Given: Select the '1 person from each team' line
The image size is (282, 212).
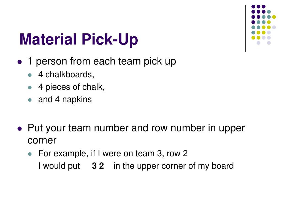Looking at the screenshot, I should [x=102, y=61].
